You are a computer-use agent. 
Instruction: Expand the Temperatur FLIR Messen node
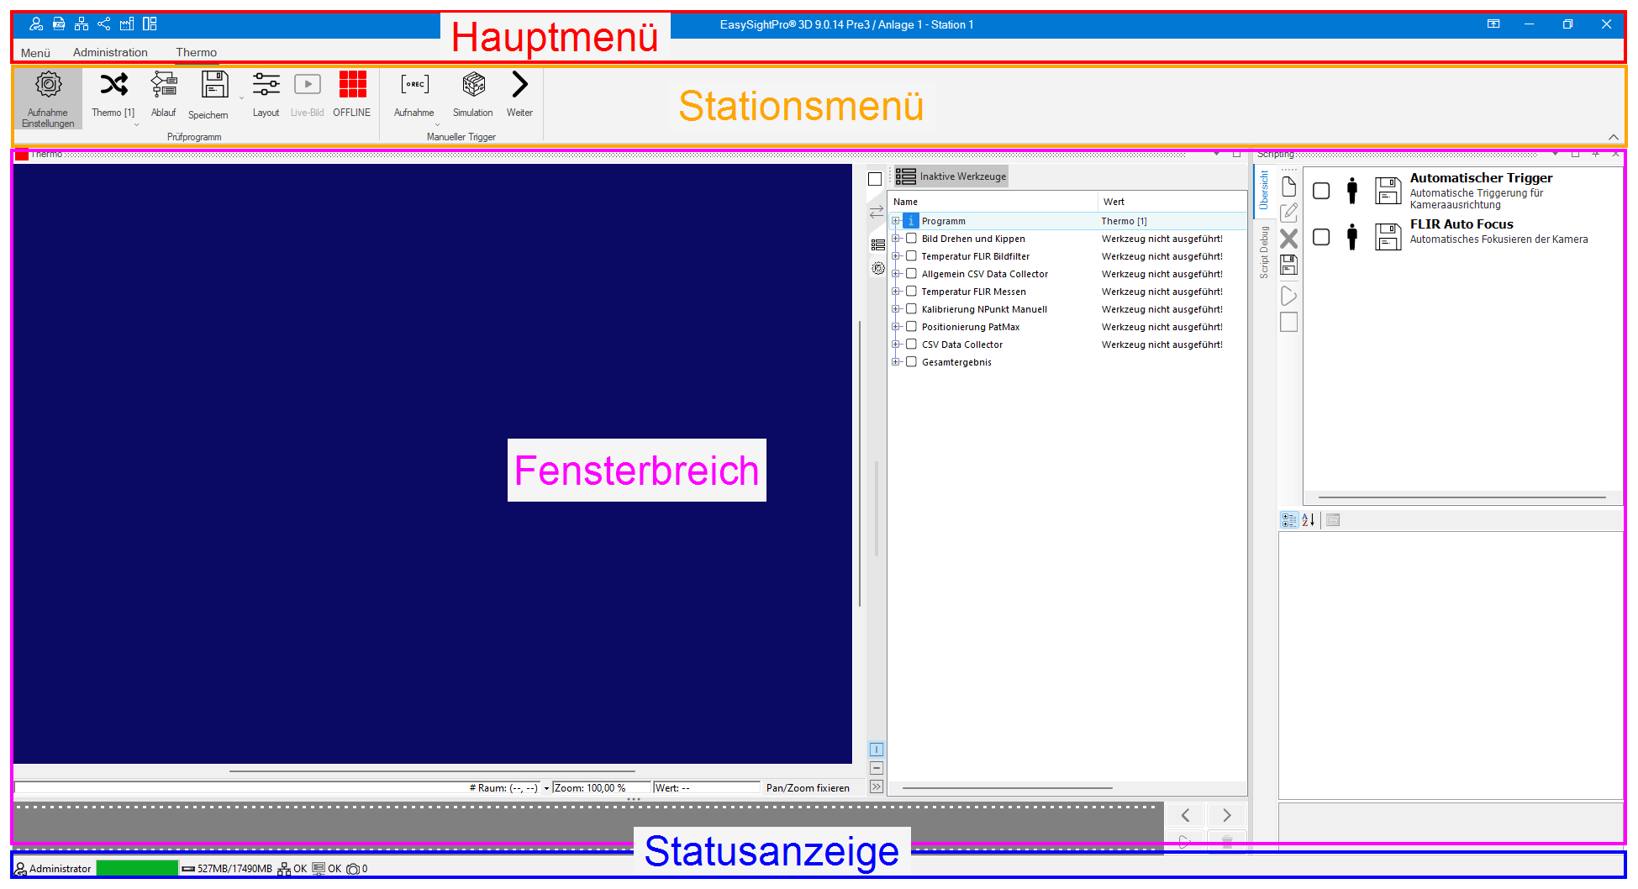pos(896,292)
